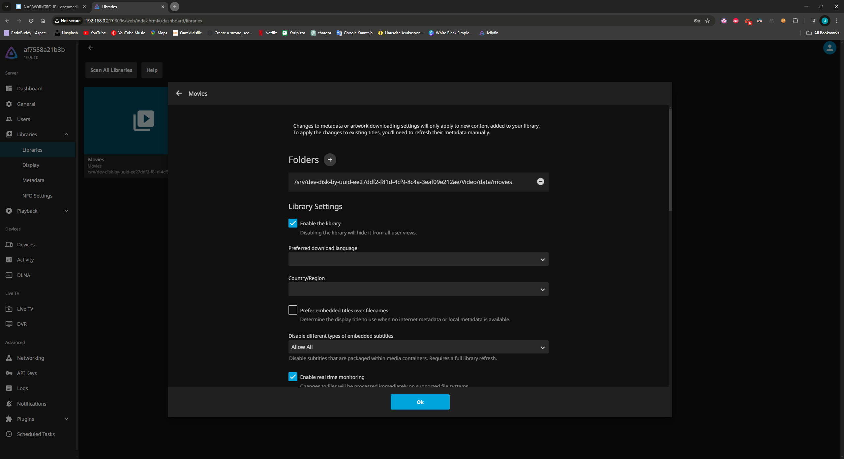Remove the movies folder path
844x459 pixels.
540,182
